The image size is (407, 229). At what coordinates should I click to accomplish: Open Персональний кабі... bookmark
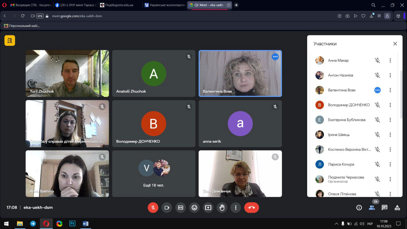(22, 26)
